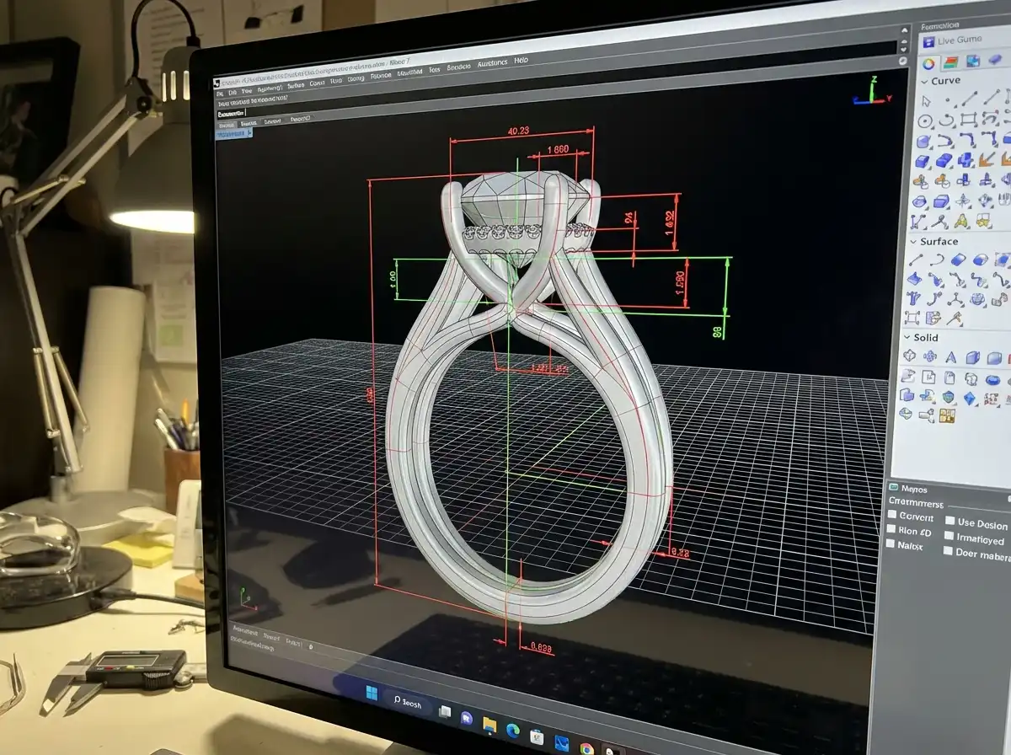Check the Use Design option

coord(949,520)
